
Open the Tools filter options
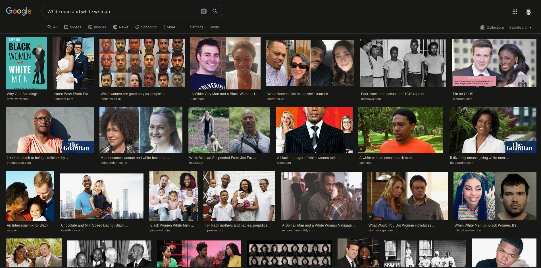pyautogui.click(x=214, y=27)
